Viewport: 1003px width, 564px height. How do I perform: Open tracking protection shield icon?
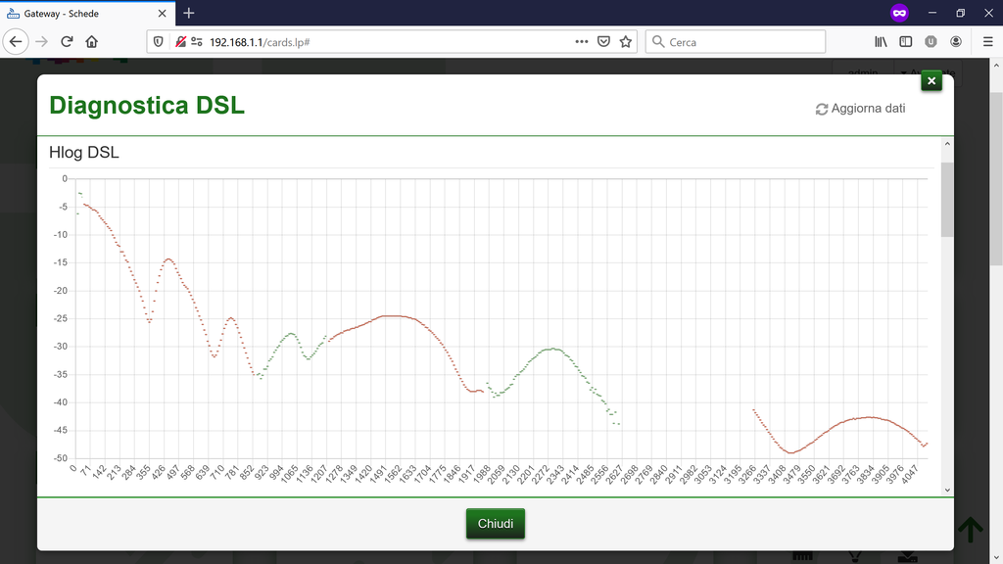tap(158, 41)
